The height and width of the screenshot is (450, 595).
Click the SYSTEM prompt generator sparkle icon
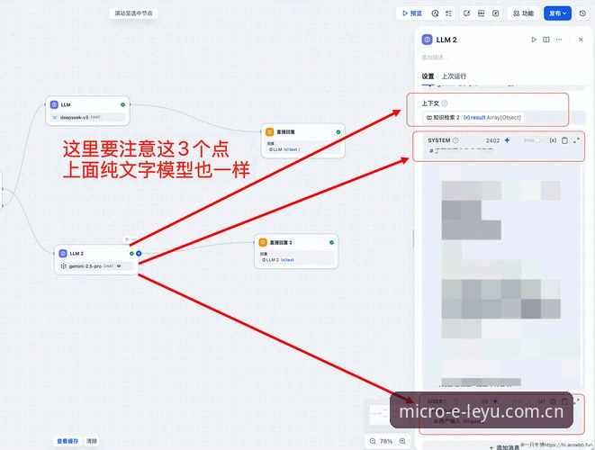(508, 140)
